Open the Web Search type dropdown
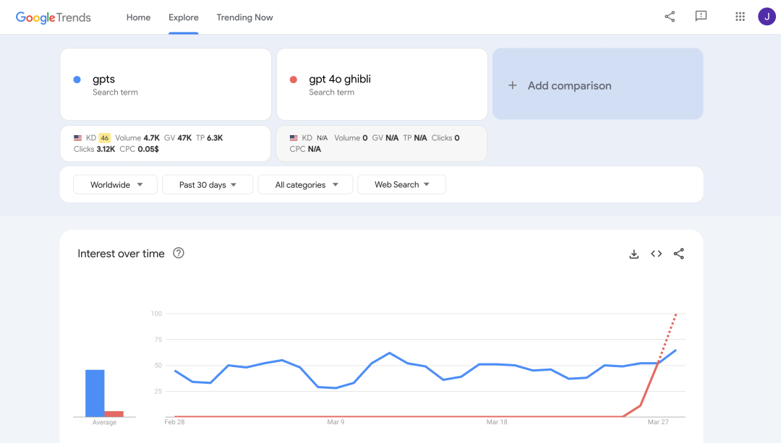 tap(401, 185)
